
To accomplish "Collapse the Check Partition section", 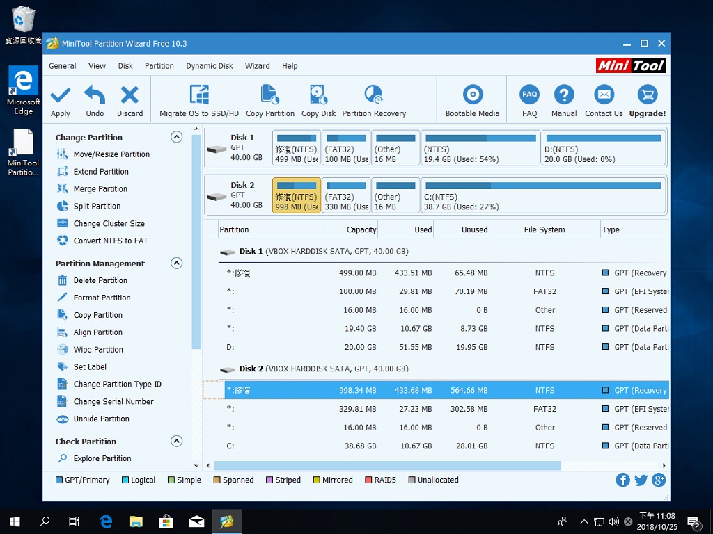I will click(176, 441).
